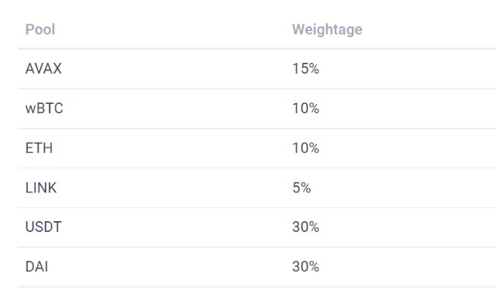Click the 15% weightage for AVAX
This screenshot has width=496, height=308.
click(305, 69)
